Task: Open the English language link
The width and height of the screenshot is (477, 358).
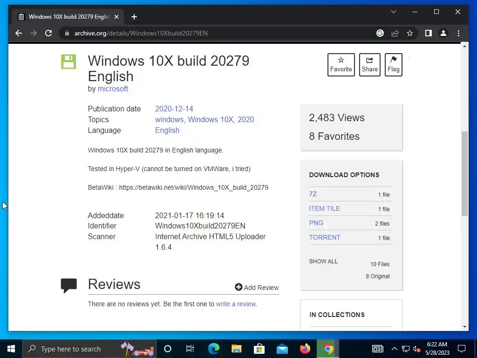Action: pos(167,130)
